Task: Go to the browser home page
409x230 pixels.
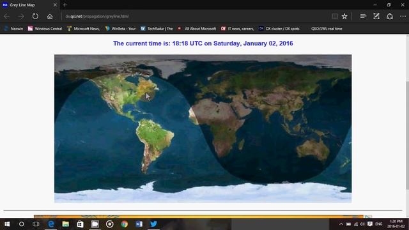Action: (50, 17)
